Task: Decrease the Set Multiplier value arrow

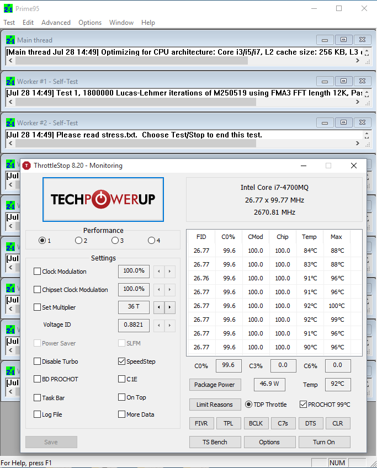Action: [x=159, y=307]
